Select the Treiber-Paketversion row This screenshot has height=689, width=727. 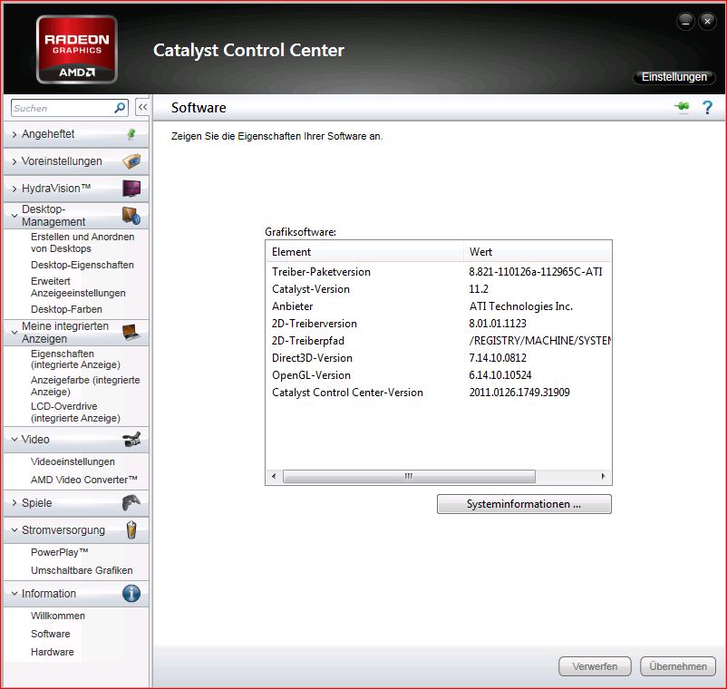pyautogui.click(x=439, y=272)
